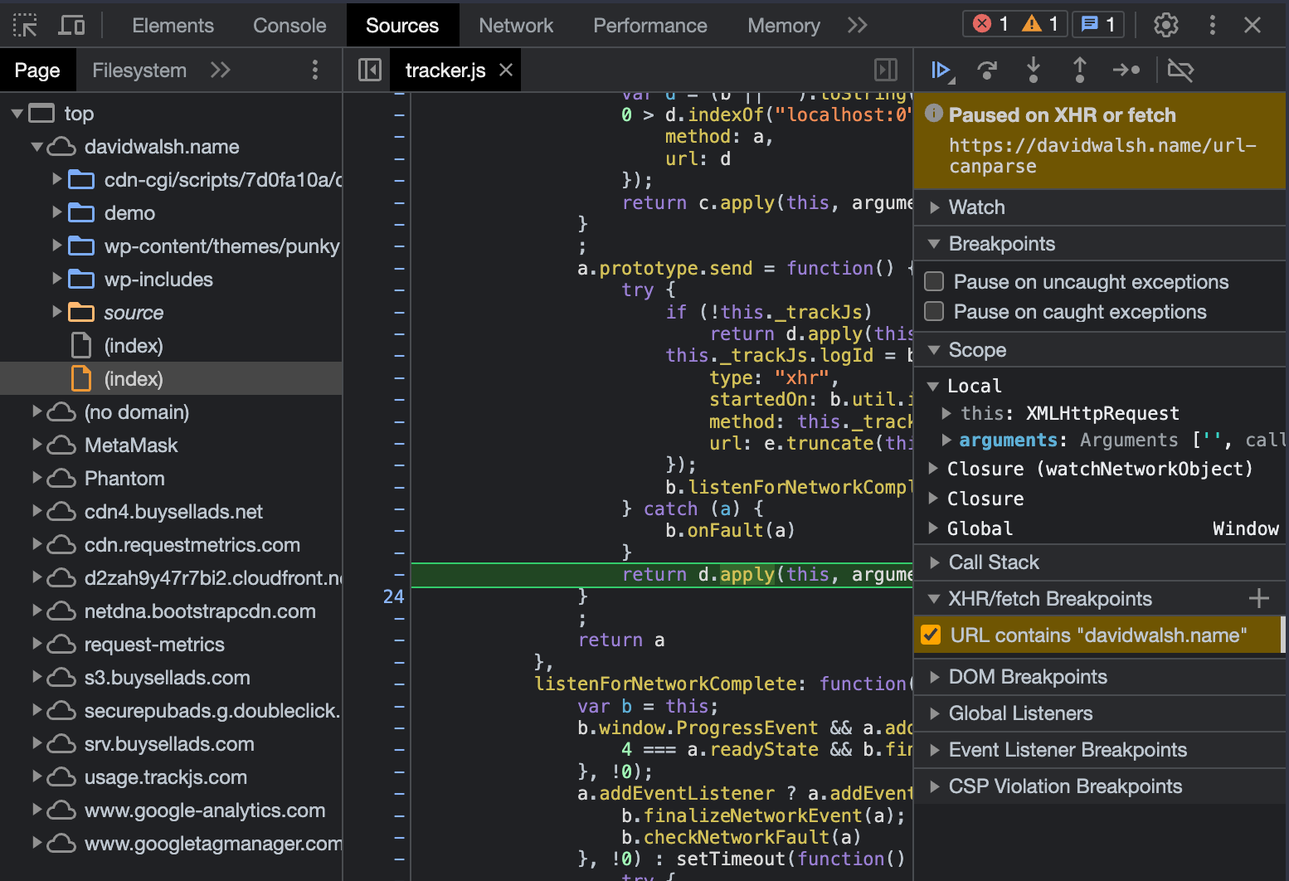Switch to the Network panel
The image size is (1289, 881).
point(516,25)
